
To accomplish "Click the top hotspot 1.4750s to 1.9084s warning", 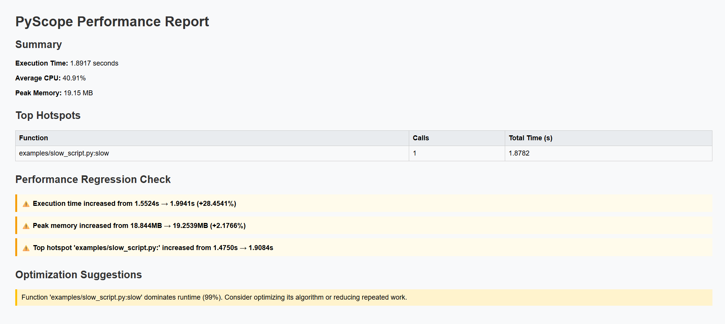I will pos(364,247).
